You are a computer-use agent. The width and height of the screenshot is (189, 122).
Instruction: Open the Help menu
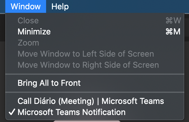click(60, 6)
